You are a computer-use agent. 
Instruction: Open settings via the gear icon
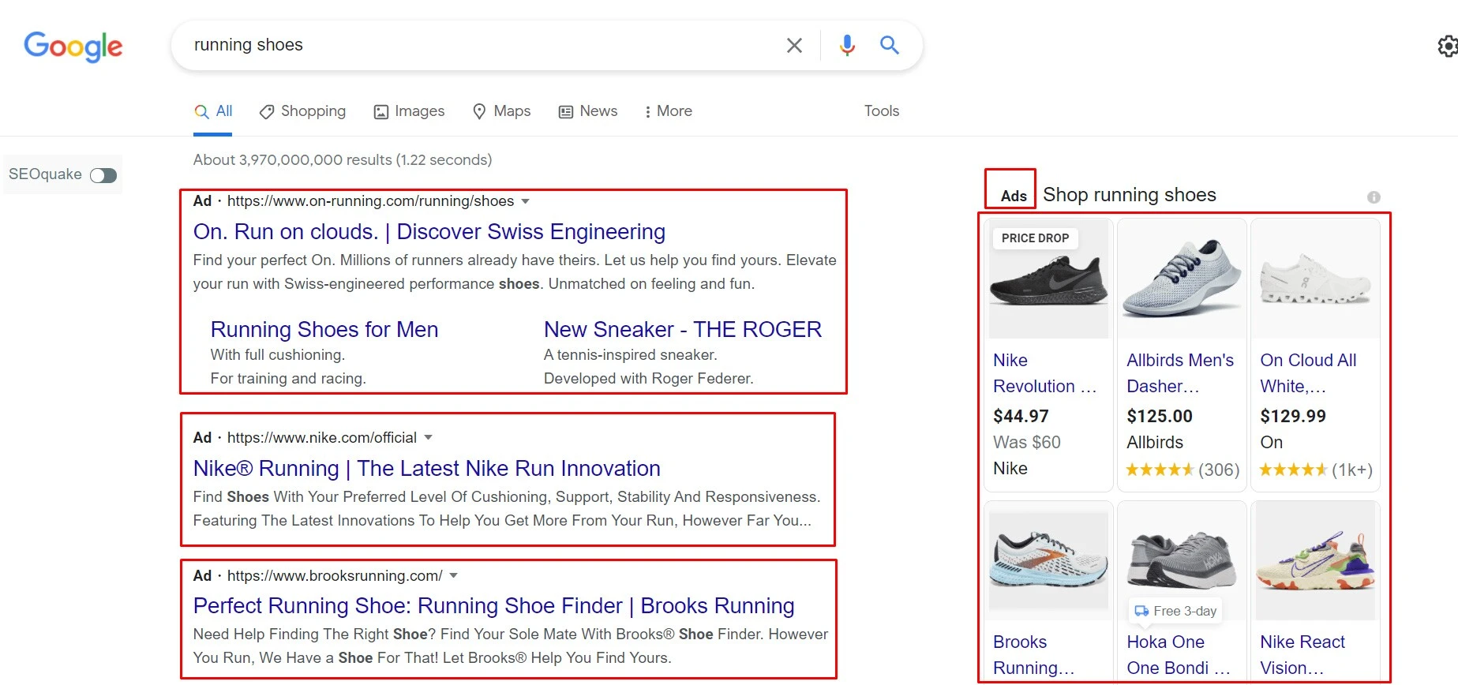click(x=1448, y=46)
